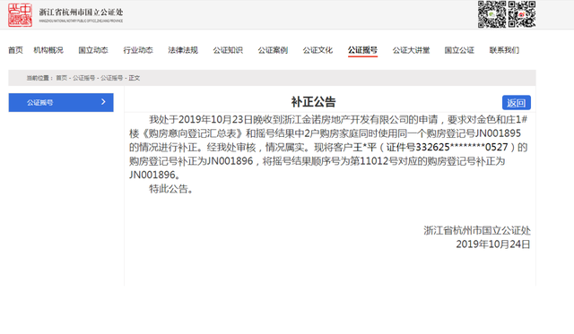Screen dimensions: 574x334
Task: Click the red seal logo icon
Action: coord(20,15)
